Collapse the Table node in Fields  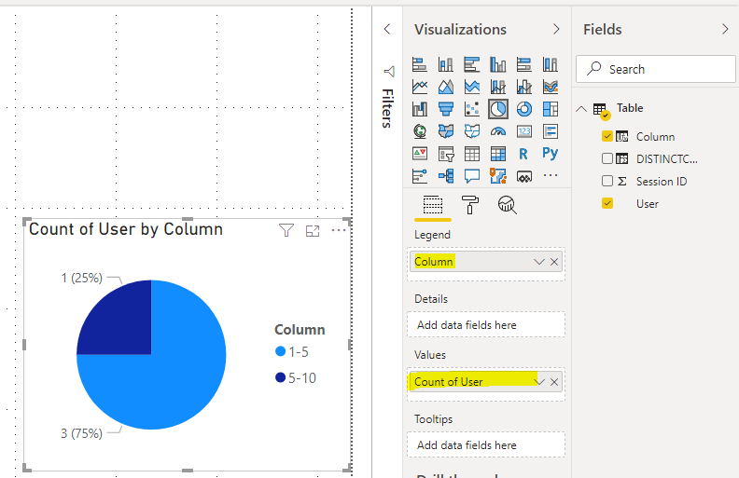(x=581, y=109)
